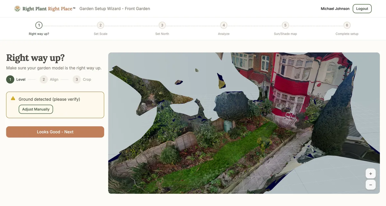
Task: Click the warning triangle icon
Action: pos(13,99)
